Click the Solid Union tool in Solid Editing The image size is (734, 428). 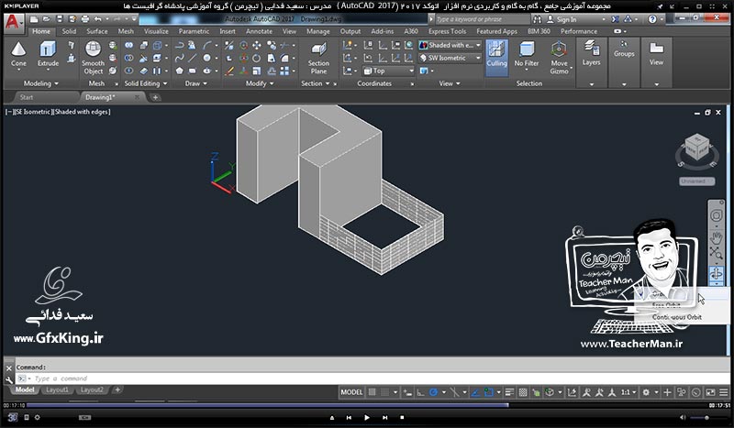[x=128, y=46]
